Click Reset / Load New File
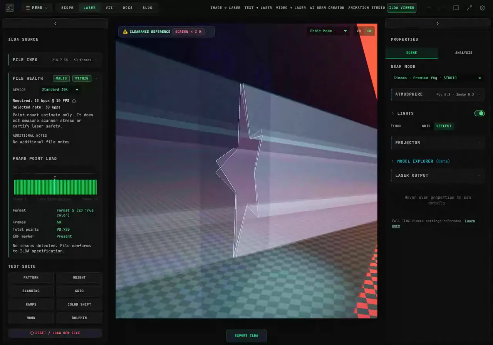The height and width of the screenshot is (345, 493). point(55,333)
